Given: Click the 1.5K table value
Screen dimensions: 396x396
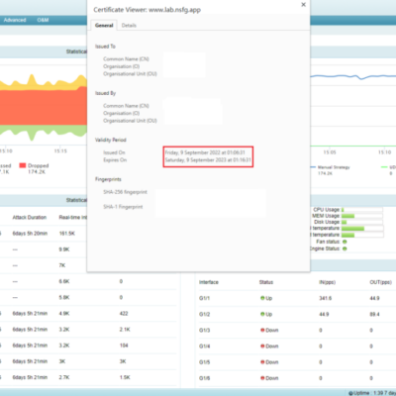Looking at the screenshot, I should coord(125,377).
